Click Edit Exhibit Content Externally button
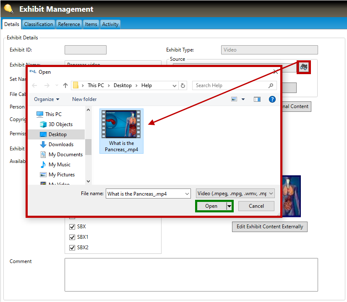 (x=269, y=227)
